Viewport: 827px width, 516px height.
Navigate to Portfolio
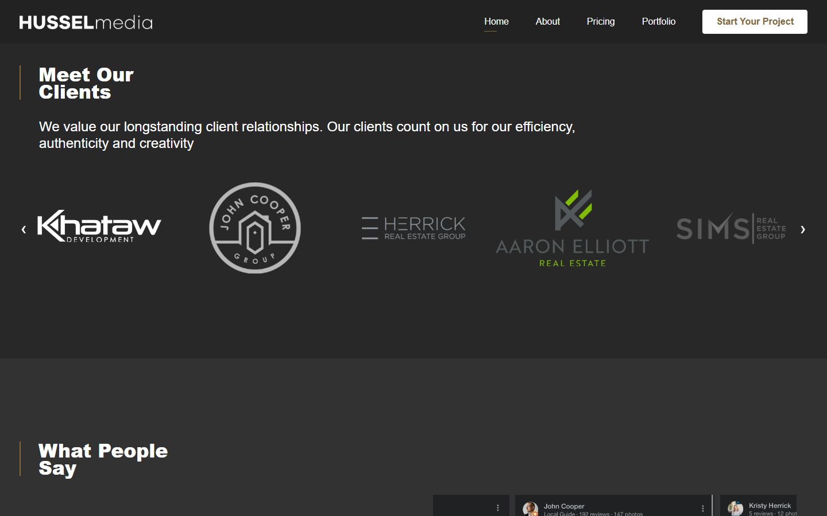659,22
